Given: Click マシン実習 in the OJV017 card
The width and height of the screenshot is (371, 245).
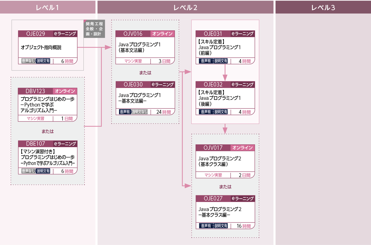Looking at the screenshot, I should tap(213, 175).
